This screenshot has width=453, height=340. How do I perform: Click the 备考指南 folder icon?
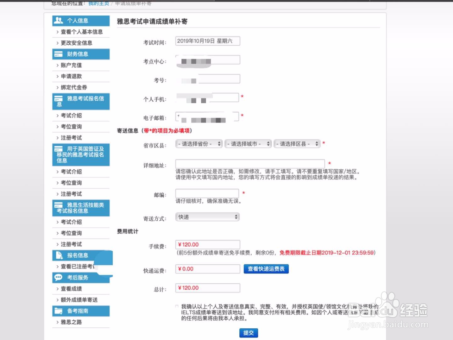tap(59, 311)
